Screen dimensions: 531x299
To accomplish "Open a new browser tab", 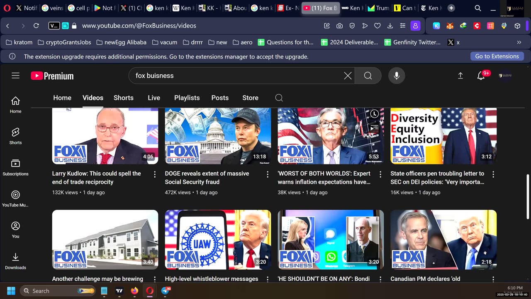I will [451, 8].
